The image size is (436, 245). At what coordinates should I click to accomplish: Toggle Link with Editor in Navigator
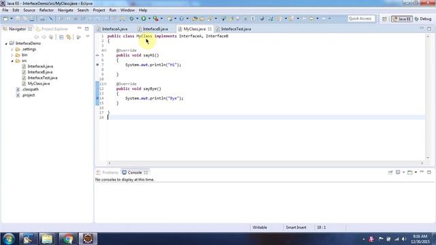[69, 37]
